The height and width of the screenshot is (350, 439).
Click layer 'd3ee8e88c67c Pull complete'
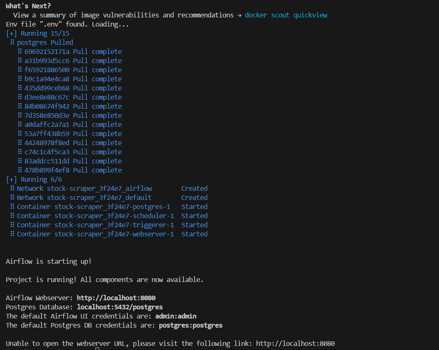pos(70,97)
